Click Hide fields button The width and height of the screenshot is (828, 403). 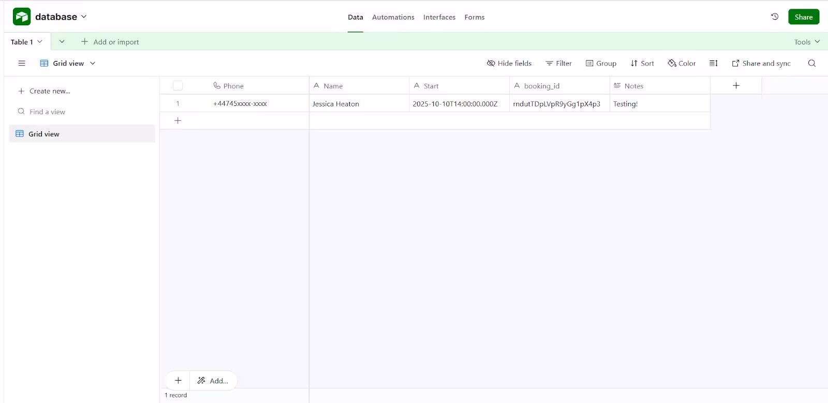pyautogui.click(x=509, y=63)
